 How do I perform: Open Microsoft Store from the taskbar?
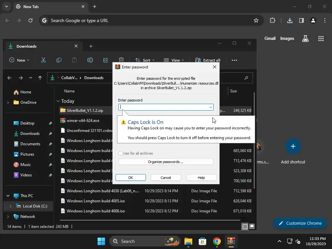click(x=202, y=241)
